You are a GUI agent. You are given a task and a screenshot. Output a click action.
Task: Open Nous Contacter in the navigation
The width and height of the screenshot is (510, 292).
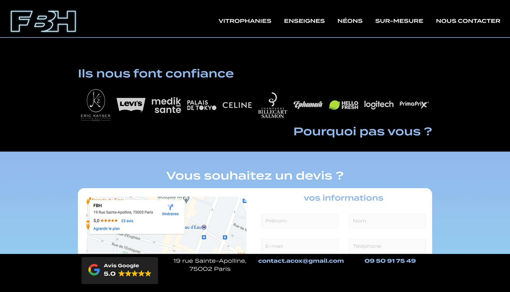tap(468, 21)
